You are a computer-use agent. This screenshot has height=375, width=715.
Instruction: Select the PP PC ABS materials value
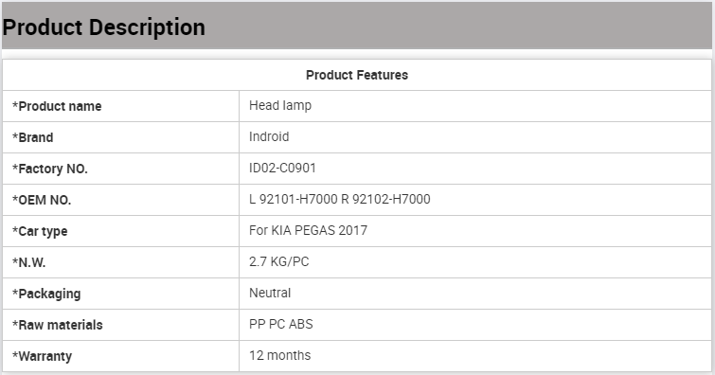click(281, 324)
